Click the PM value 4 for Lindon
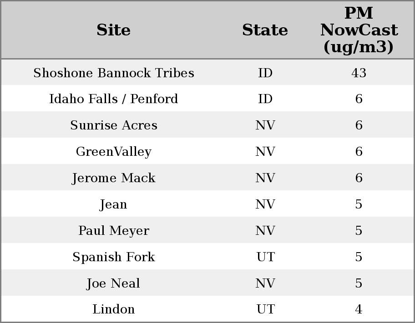Viewport: 415px width, 323px height. tap(359, 309)
